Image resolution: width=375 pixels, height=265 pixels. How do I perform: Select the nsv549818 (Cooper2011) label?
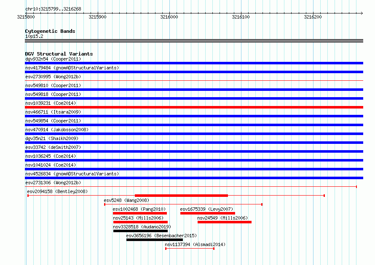point(53,94)
